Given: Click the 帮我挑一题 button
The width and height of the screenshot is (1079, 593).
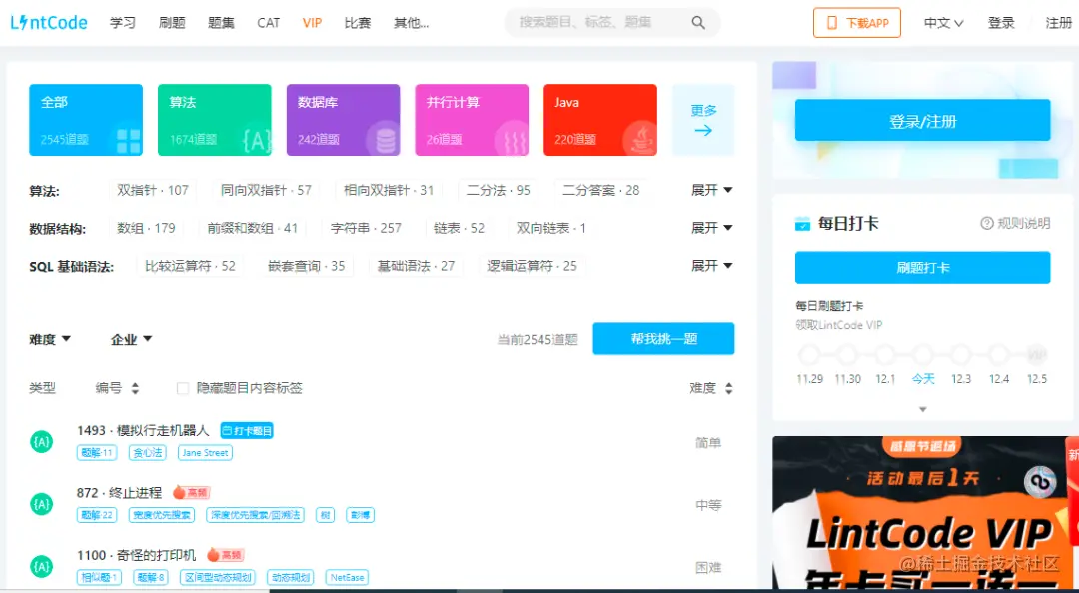Looking at the screenshot, I should coord(663,339).
